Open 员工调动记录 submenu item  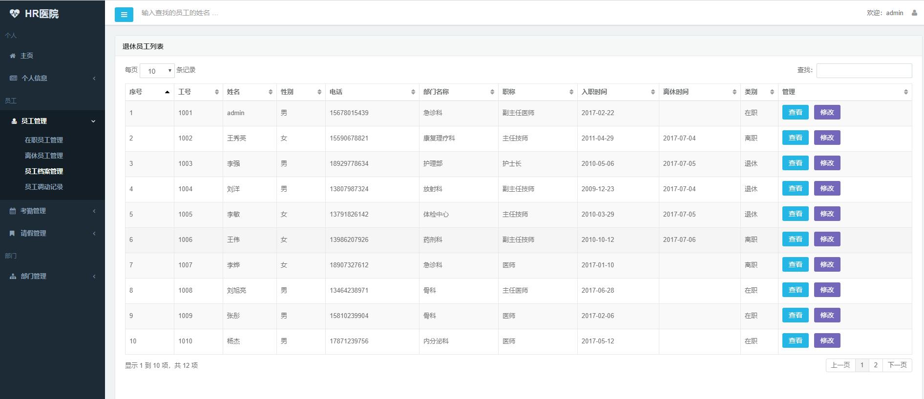click(44, 187)
